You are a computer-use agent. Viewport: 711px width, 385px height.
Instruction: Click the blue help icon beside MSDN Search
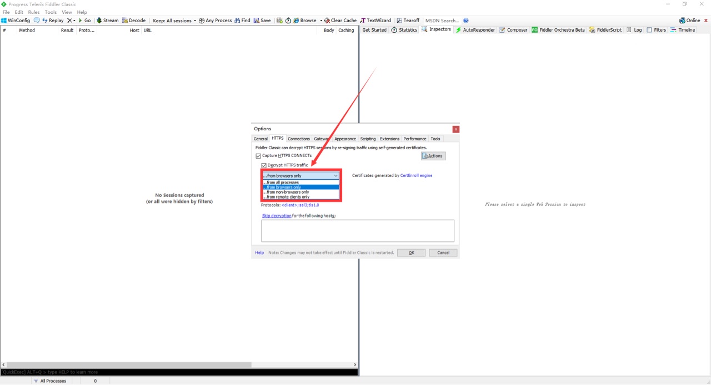click(466, 21)
